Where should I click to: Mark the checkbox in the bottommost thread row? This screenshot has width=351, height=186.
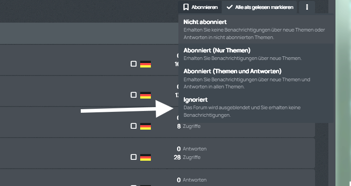coord(134,184)
